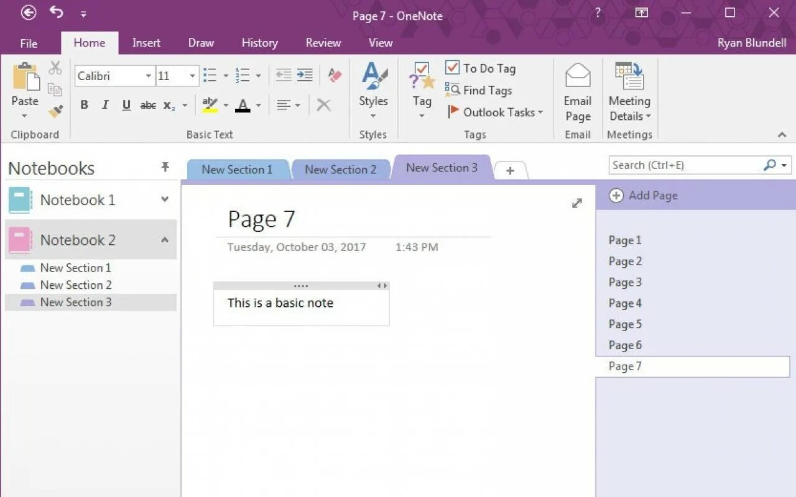Image resolution: width=796 pixels, height=497 pixels.
Task: Click the Copy icon
Action: coord(55,89)
